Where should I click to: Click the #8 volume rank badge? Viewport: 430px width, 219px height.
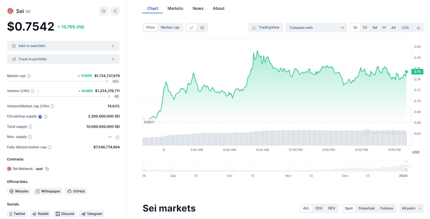point(117,96)
